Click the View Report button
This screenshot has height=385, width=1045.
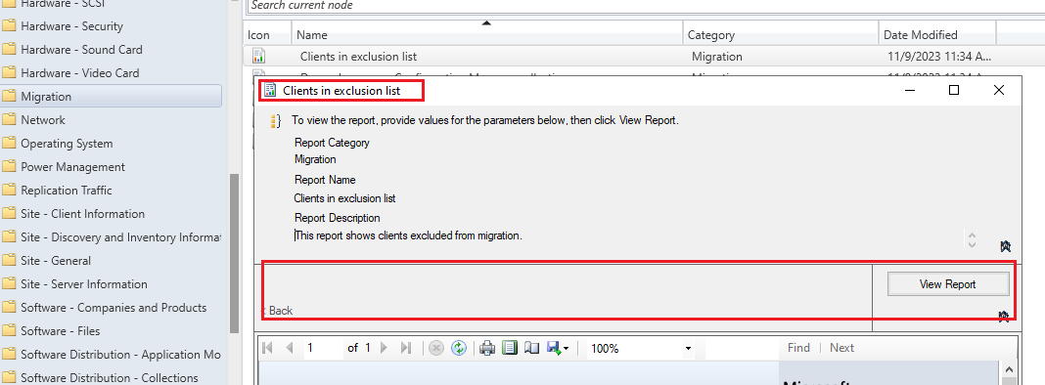point(948,284)
